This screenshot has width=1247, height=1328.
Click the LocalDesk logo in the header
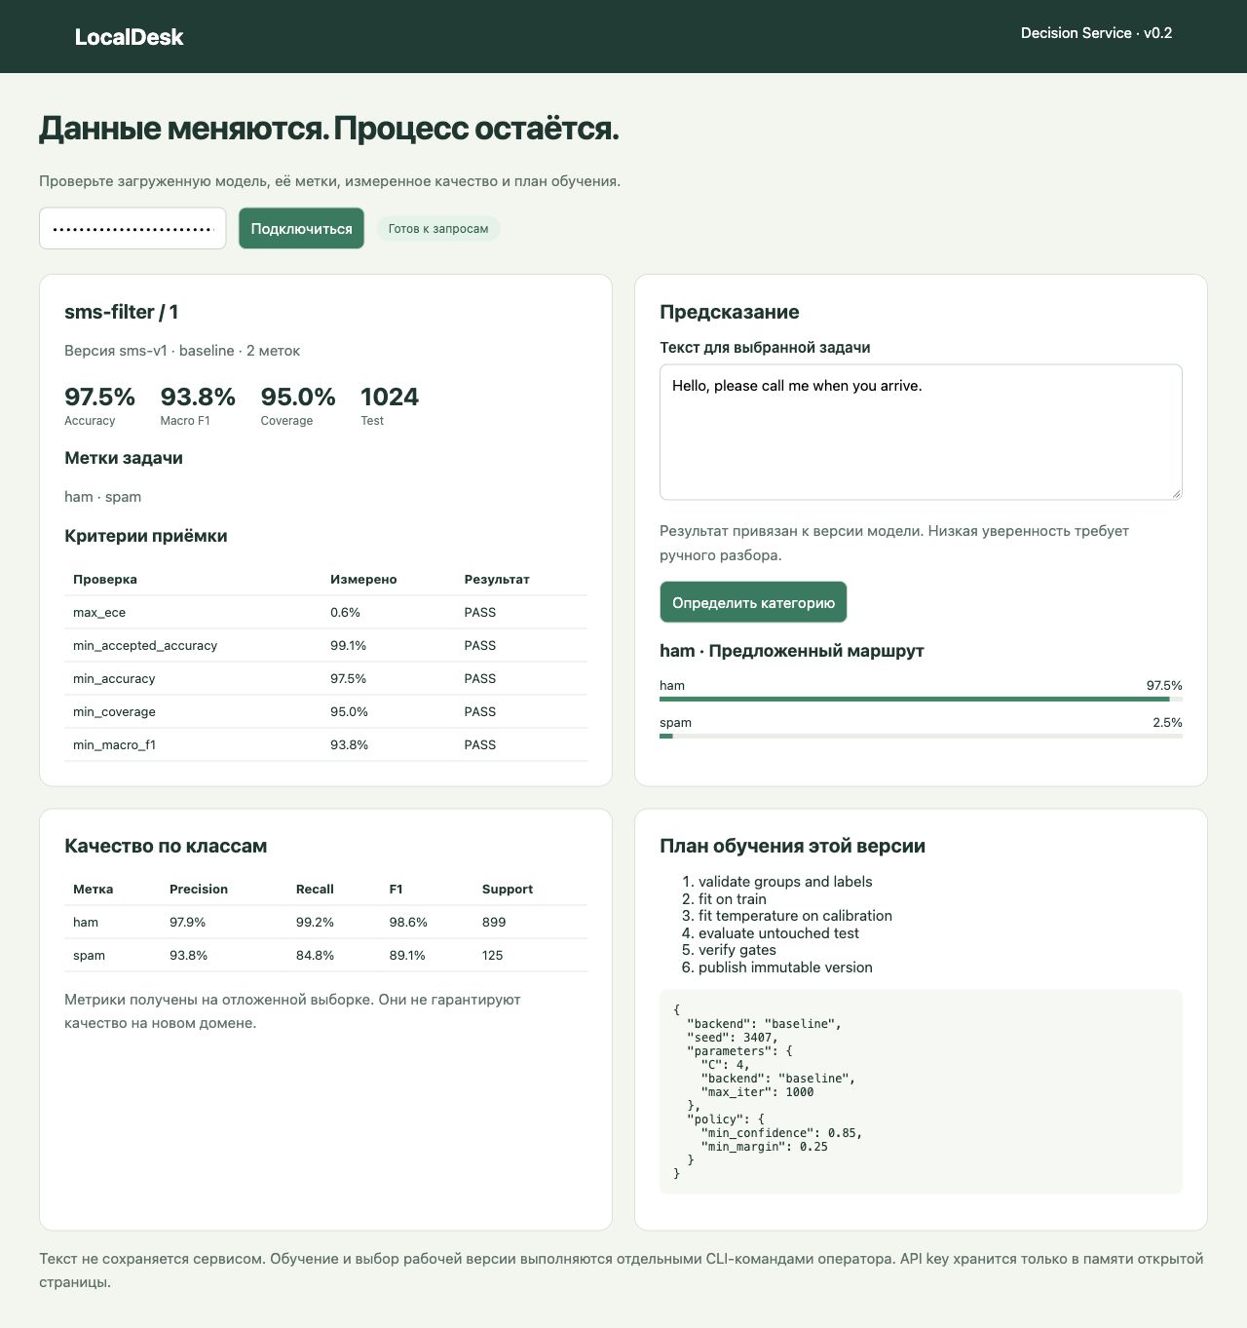pyautogui.click(x=129, y=37)
